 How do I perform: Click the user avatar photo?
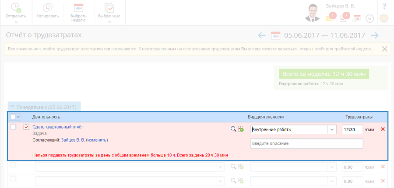point(312,13)
